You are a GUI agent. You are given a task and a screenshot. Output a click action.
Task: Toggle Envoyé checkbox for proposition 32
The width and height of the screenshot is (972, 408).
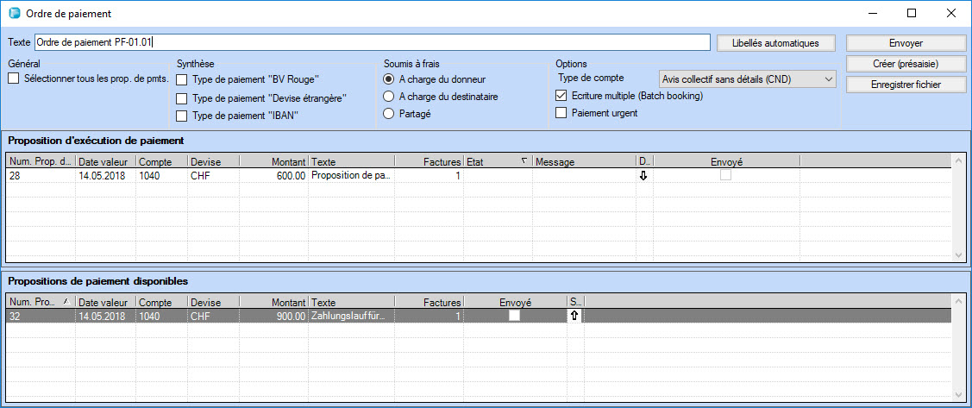coord(514,317)
